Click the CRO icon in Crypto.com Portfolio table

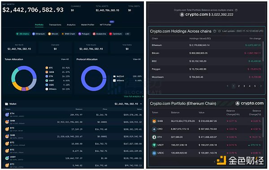(154, 129)
